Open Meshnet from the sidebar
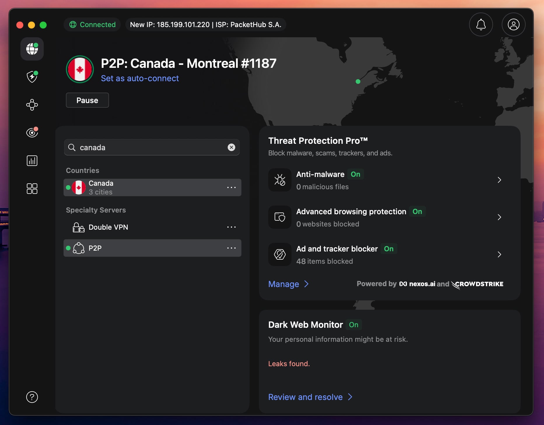 click(x=32, y=105)
